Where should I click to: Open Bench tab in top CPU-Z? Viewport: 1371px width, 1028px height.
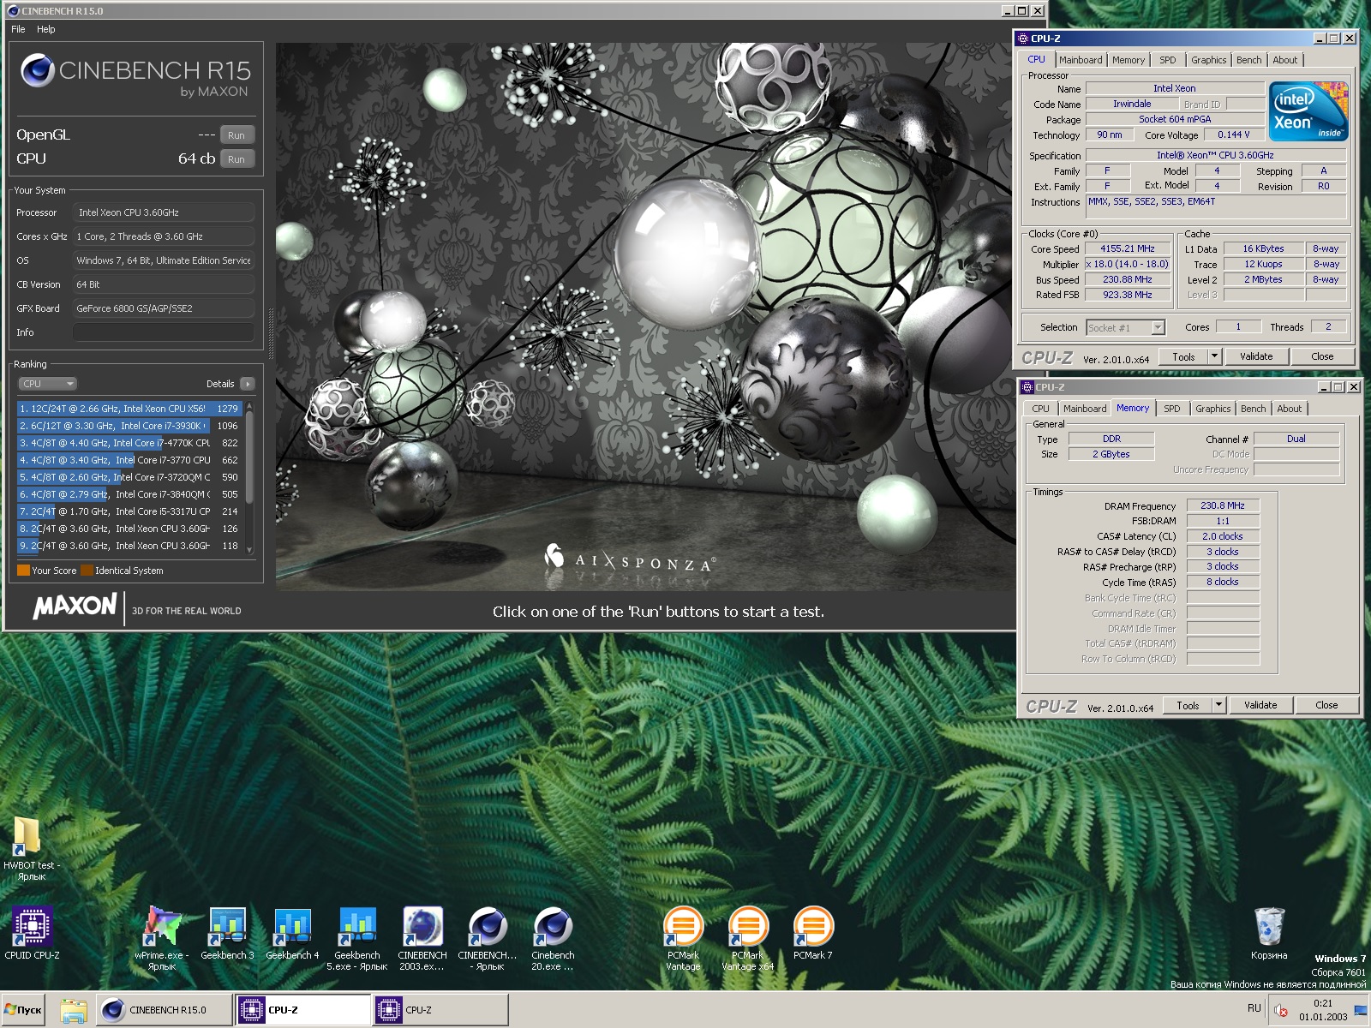pos(1248,60)
